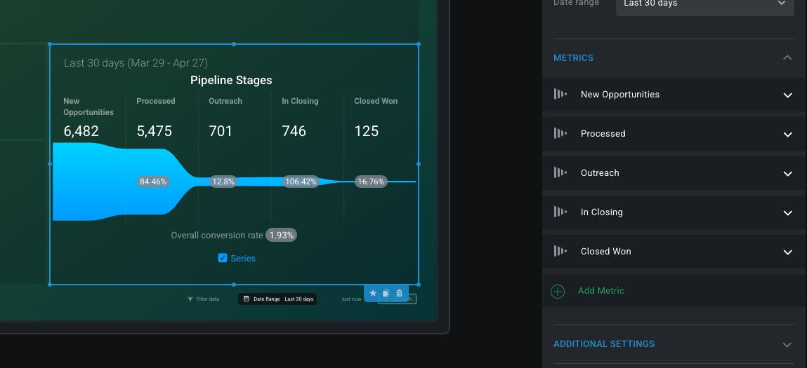The width and height of the screenshot is (807, 368).
Task: Click the duplicate widget copy icon
Action: coord(386,293)
